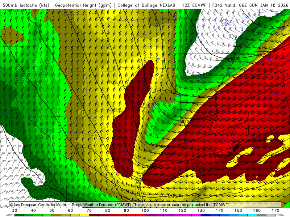The width and height of the screenshot is (290, 217).
Task: Click the 80 value on the color scale
Action: pos(108,210)
